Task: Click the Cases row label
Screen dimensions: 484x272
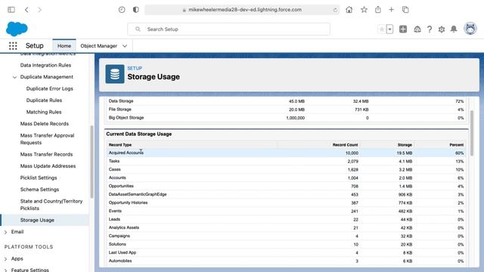Action: click(114, 169)
